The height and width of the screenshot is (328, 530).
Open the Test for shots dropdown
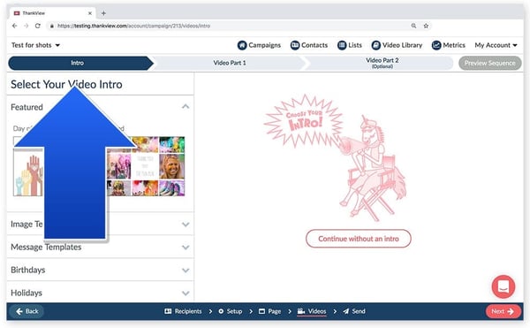[x=35, y=45]
